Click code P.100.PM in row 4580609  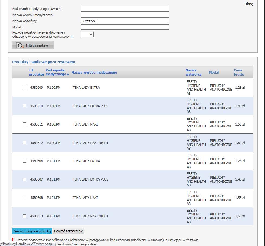pos(54,87)
